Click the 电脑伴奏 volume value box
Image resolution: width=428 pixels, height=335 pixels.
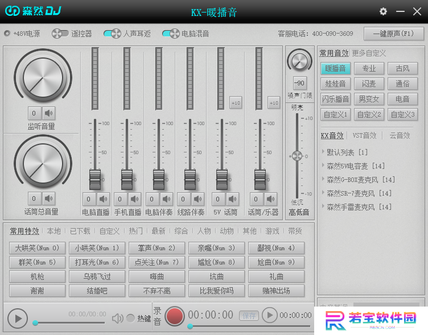153,199
